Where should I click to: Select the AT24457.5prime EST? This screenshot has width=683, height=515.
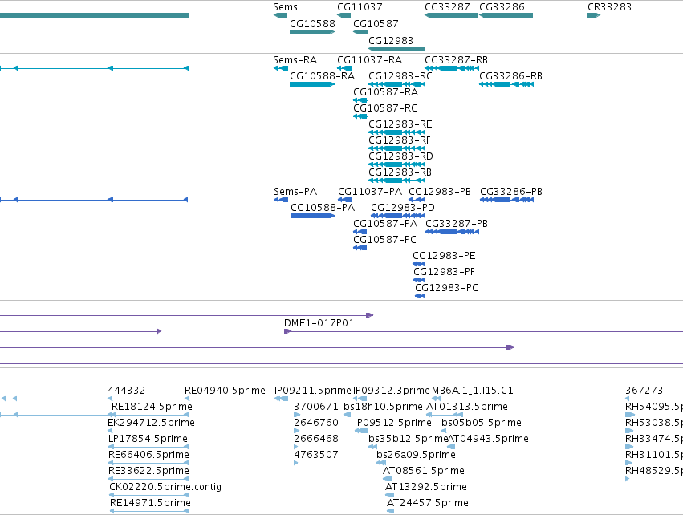pos(391,511)
